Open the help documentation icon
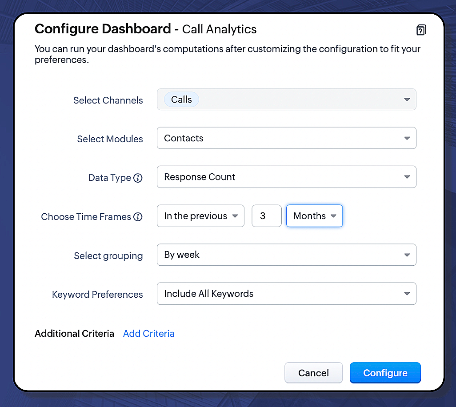This screenshot has width=456, height=407. [421, 30]
